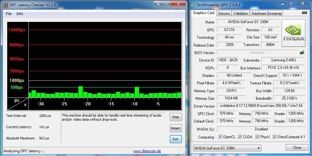Toggle the CUDA checkbox
This screenshot has width=312, height=156.
[x=240, y=137]
